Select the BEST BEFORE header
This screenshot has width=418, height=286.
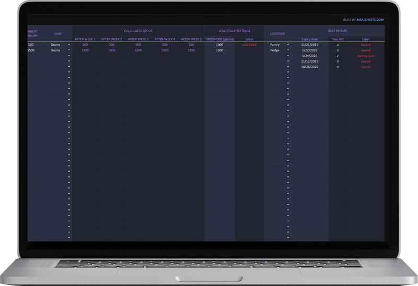(338, 31)
